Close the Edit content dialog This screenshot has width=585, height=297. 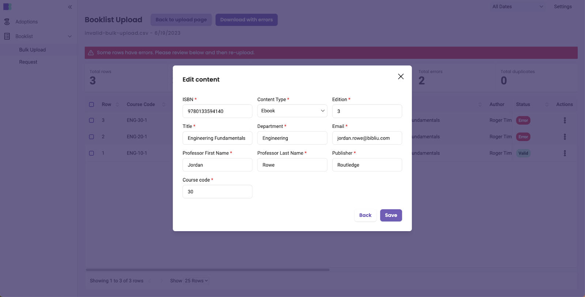401,76
